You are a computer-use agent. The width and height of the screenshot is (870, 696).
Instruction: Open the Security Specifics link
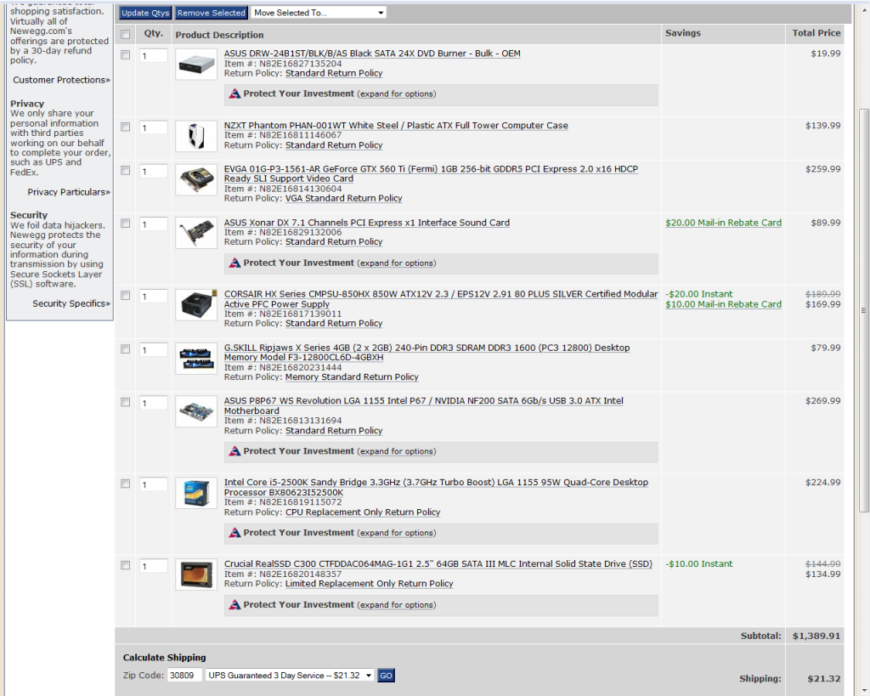71,303
